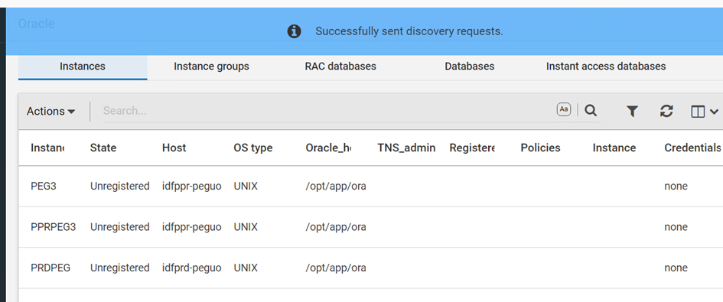723x302 pixels.
Task: Click credentials none in PRDPEG row
Action: point(676,268)
